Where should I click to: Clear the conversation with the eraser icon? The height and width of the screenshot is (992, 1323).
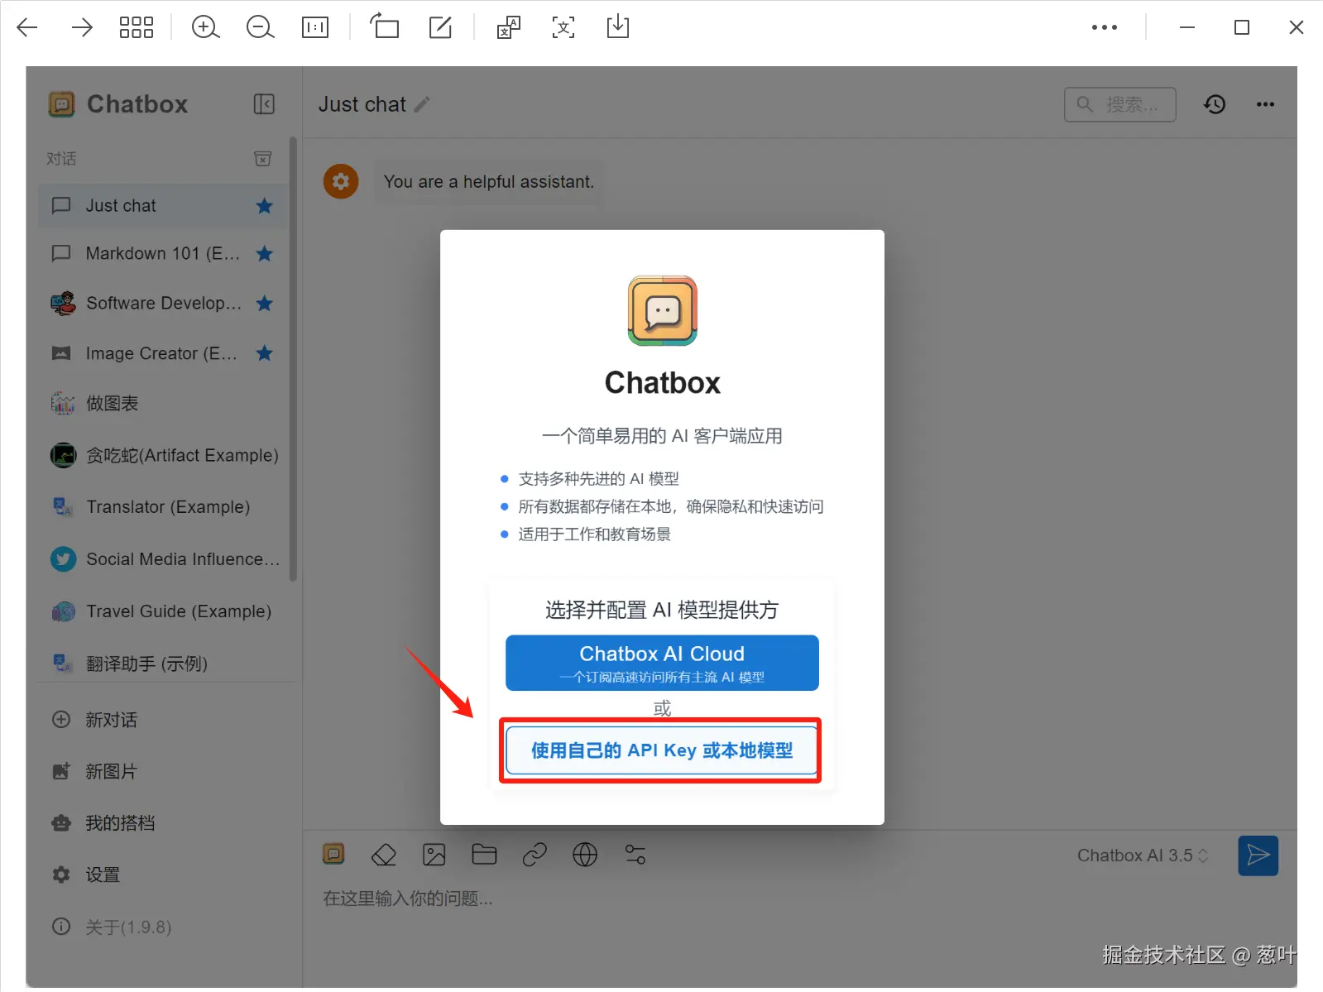click(384, 855)
